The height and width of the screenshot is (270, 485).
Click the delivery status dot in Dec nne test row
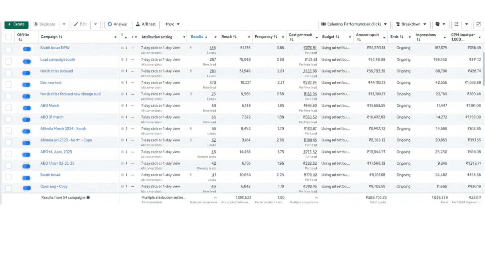click(122, 83)
